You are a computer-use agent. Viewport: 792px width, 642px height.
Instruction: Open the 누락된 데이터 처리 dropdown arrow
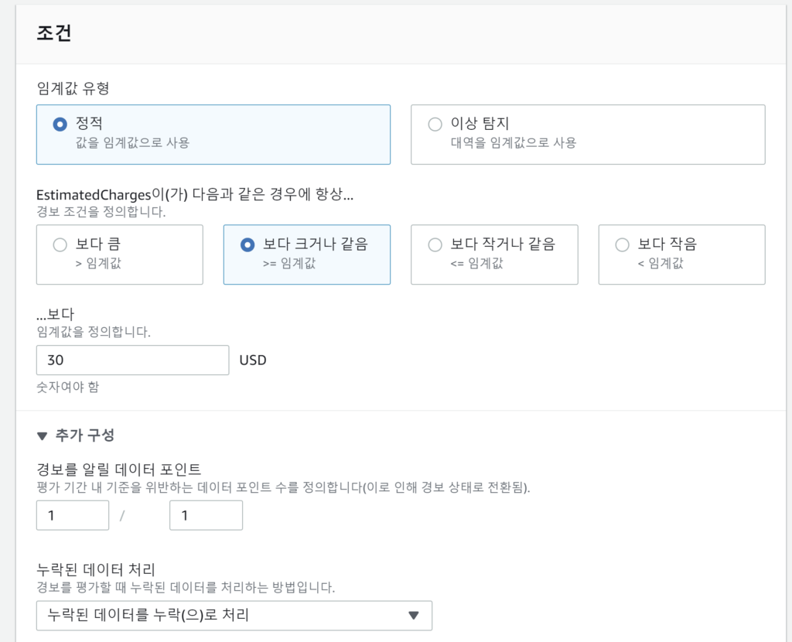[413, 616]
